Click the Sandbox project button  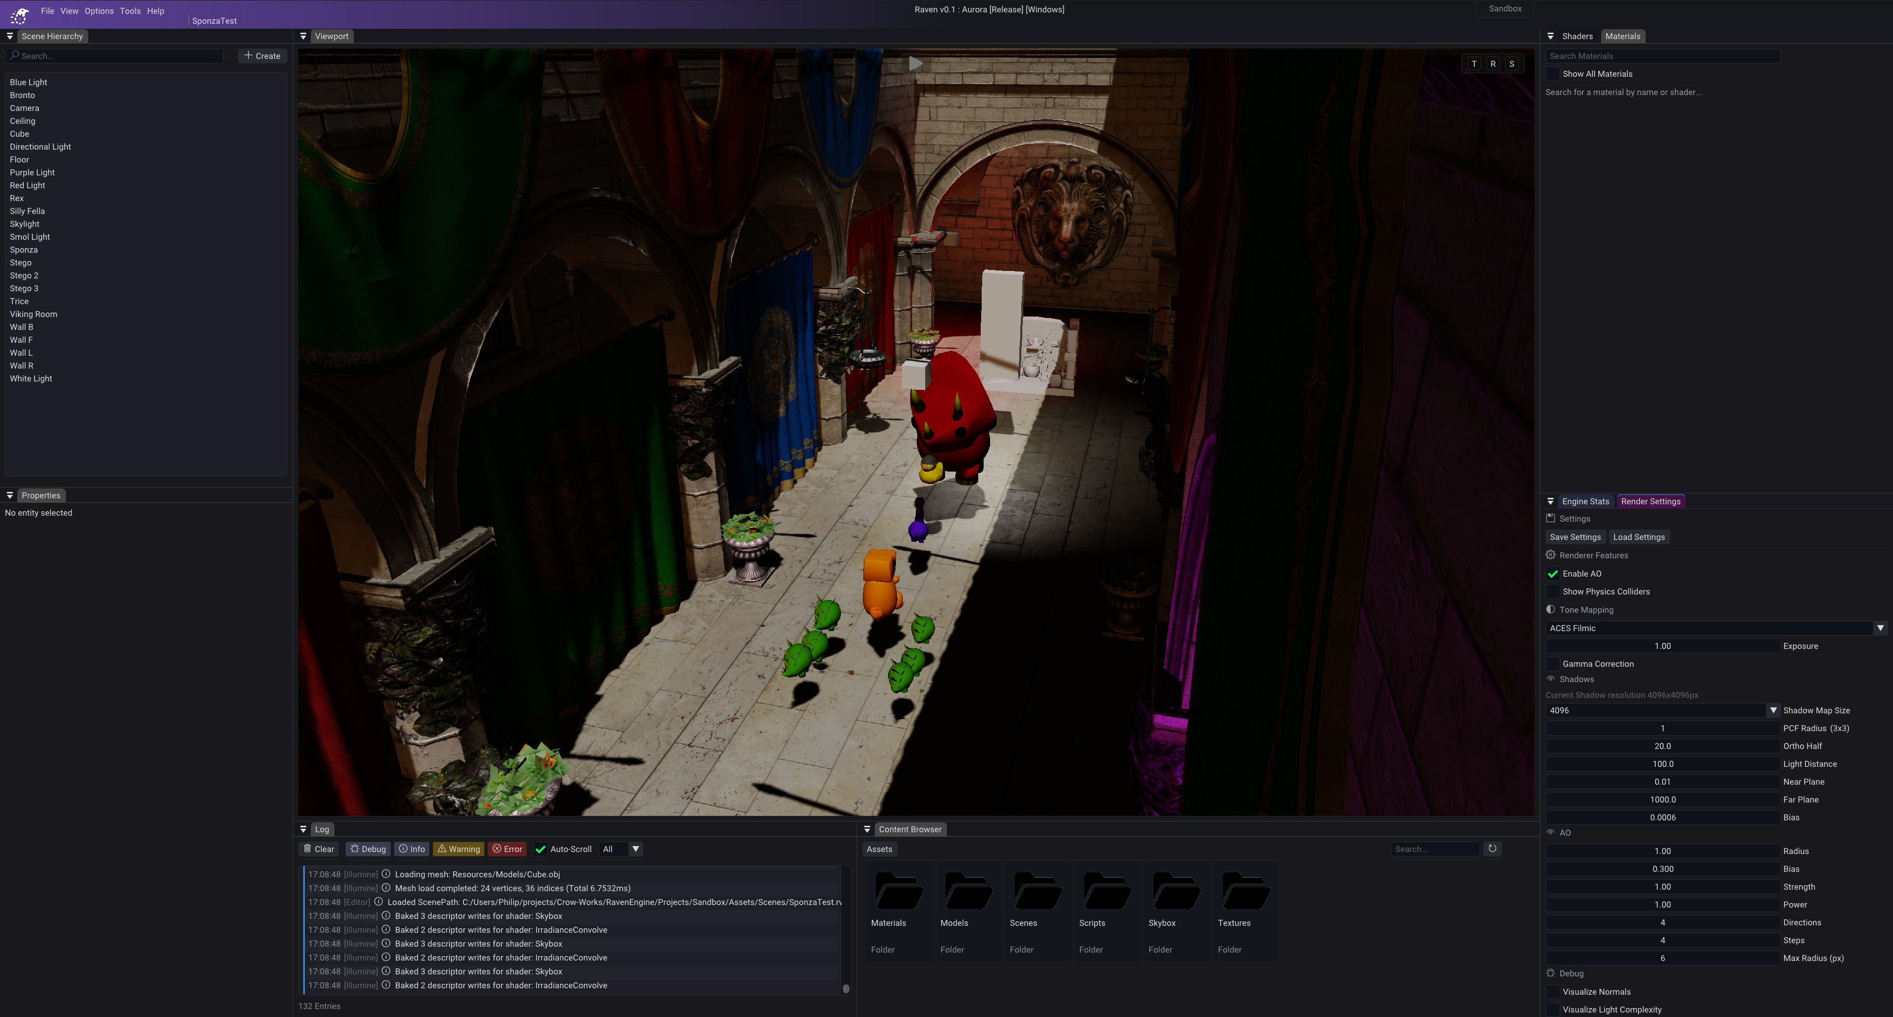pos(1505,9)
